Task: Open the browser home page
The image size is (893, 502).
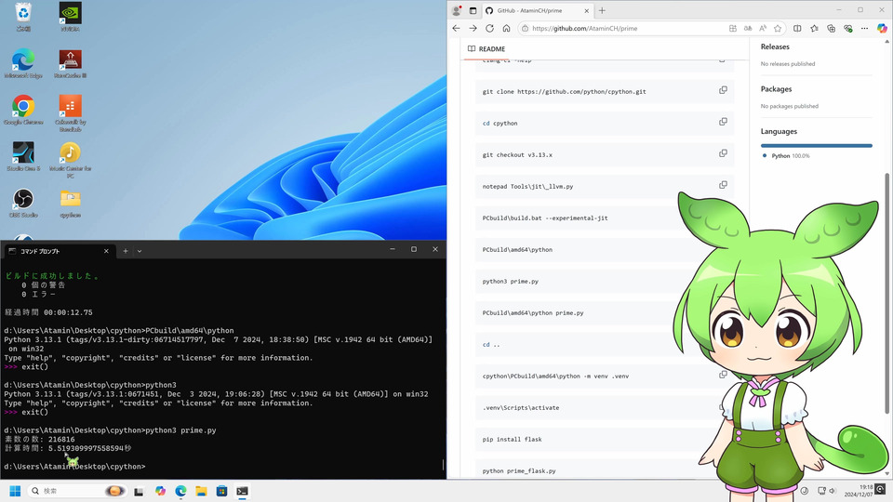Action: point(506,28)
